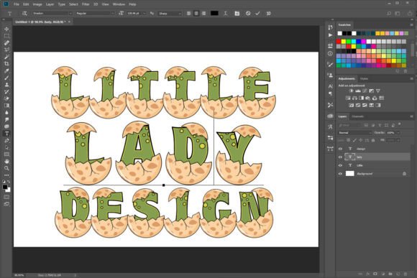Screen dimensions: 417x278
Task: Select the Move tool
Action: pos(6,29)
